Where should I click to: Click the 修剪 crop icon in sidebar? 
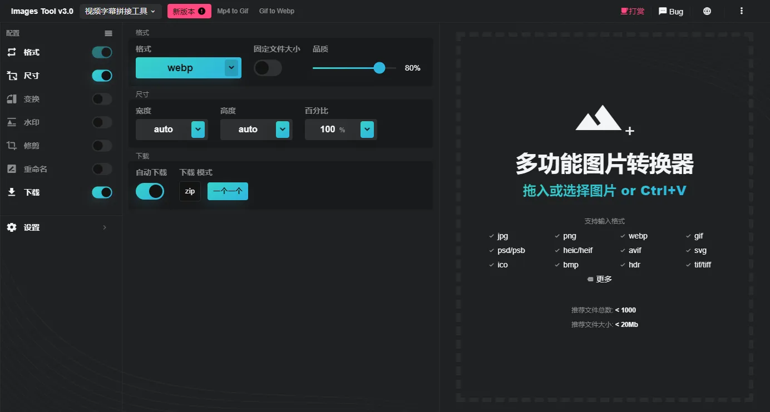12,146
